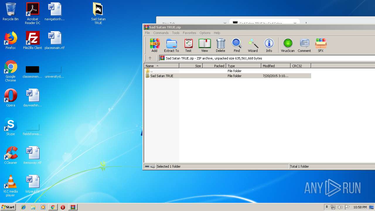Select FileZilla Client desktop icon
375x211 pixels.
pyautogui.click(x=33, y=40)
